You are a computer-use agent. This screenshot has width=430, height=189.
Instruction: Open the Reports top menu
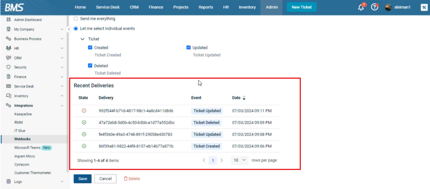click(206, 7)
